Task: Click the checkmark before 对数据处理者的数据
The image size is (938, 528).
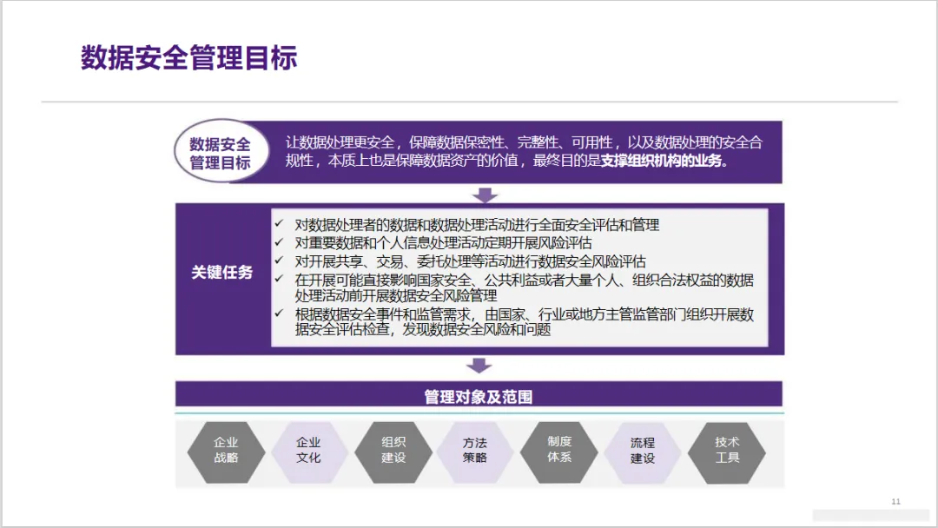Action: [x=279, y=224]
